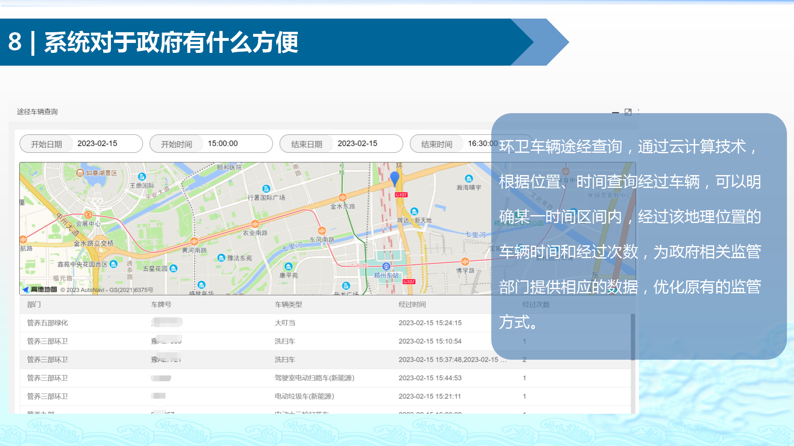The height and width of the screenshot is (446, 794).
Task: Select the 五星花园 POI icon
Action: 174,268
